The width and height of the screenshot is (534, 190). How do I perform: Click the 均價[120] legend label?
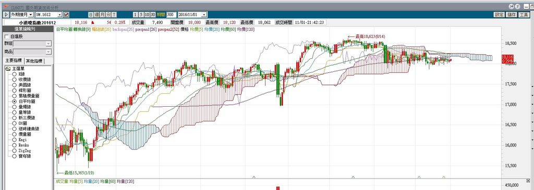[246, 30]
